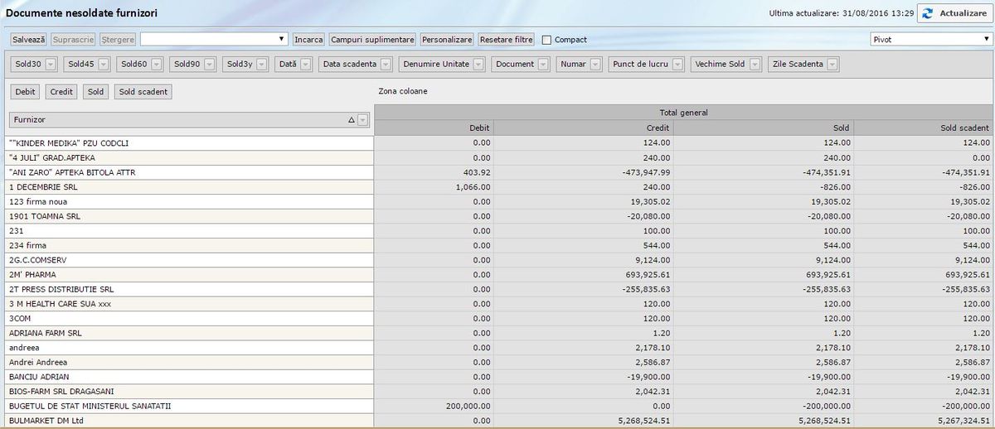Click the refresh icon beside Actualizare

click(927, 13)
